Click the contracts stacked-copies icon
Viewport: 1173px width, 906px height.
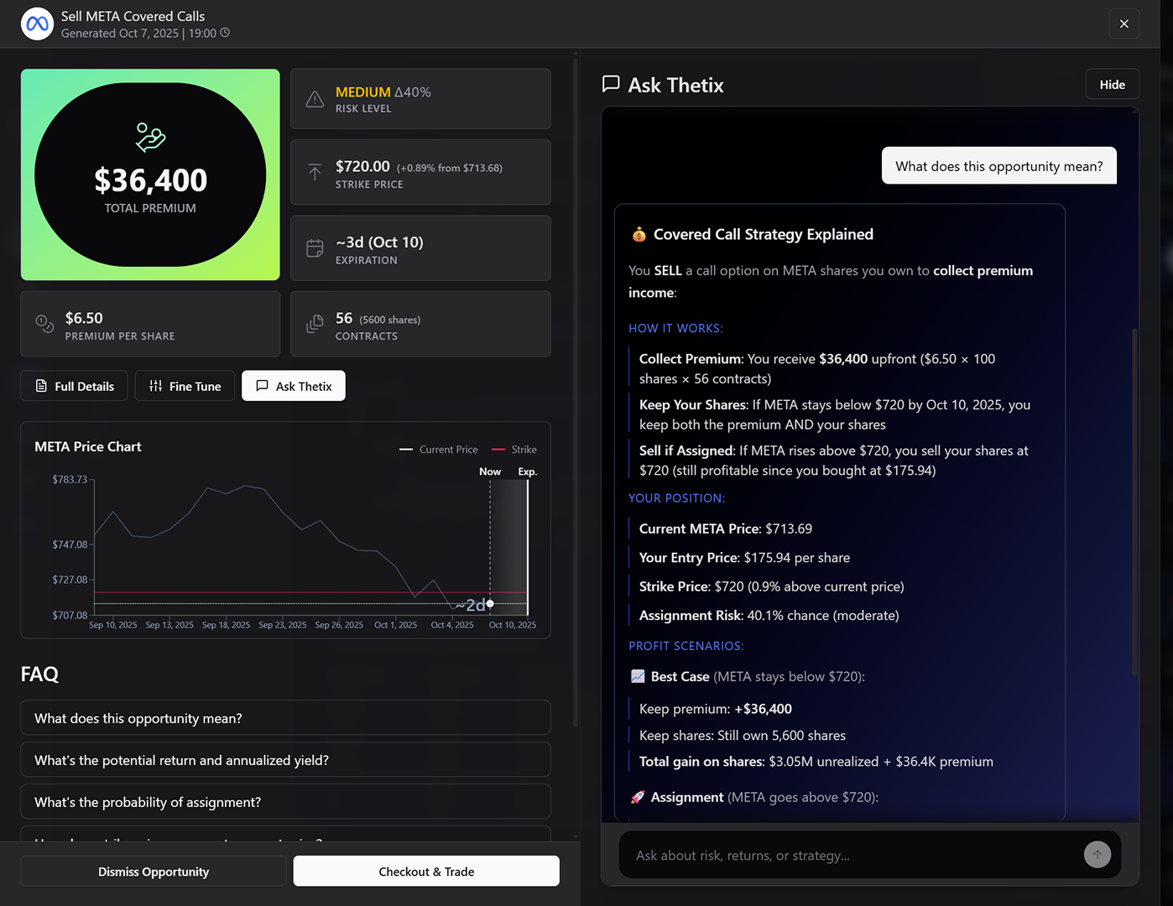(x=315, y=324)
